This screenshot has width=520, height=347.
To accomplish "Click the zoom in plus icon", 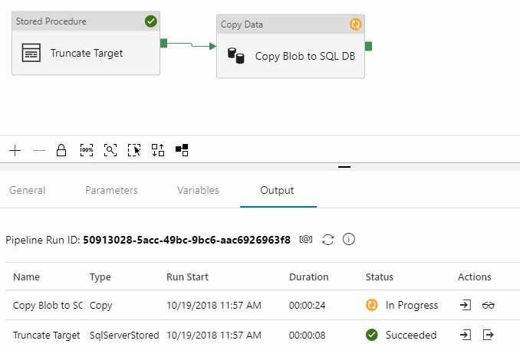I will tap(15, 150).
